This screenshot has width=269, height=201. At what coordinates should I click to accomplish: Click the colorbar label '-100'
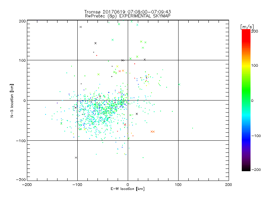tap(256, 136)
